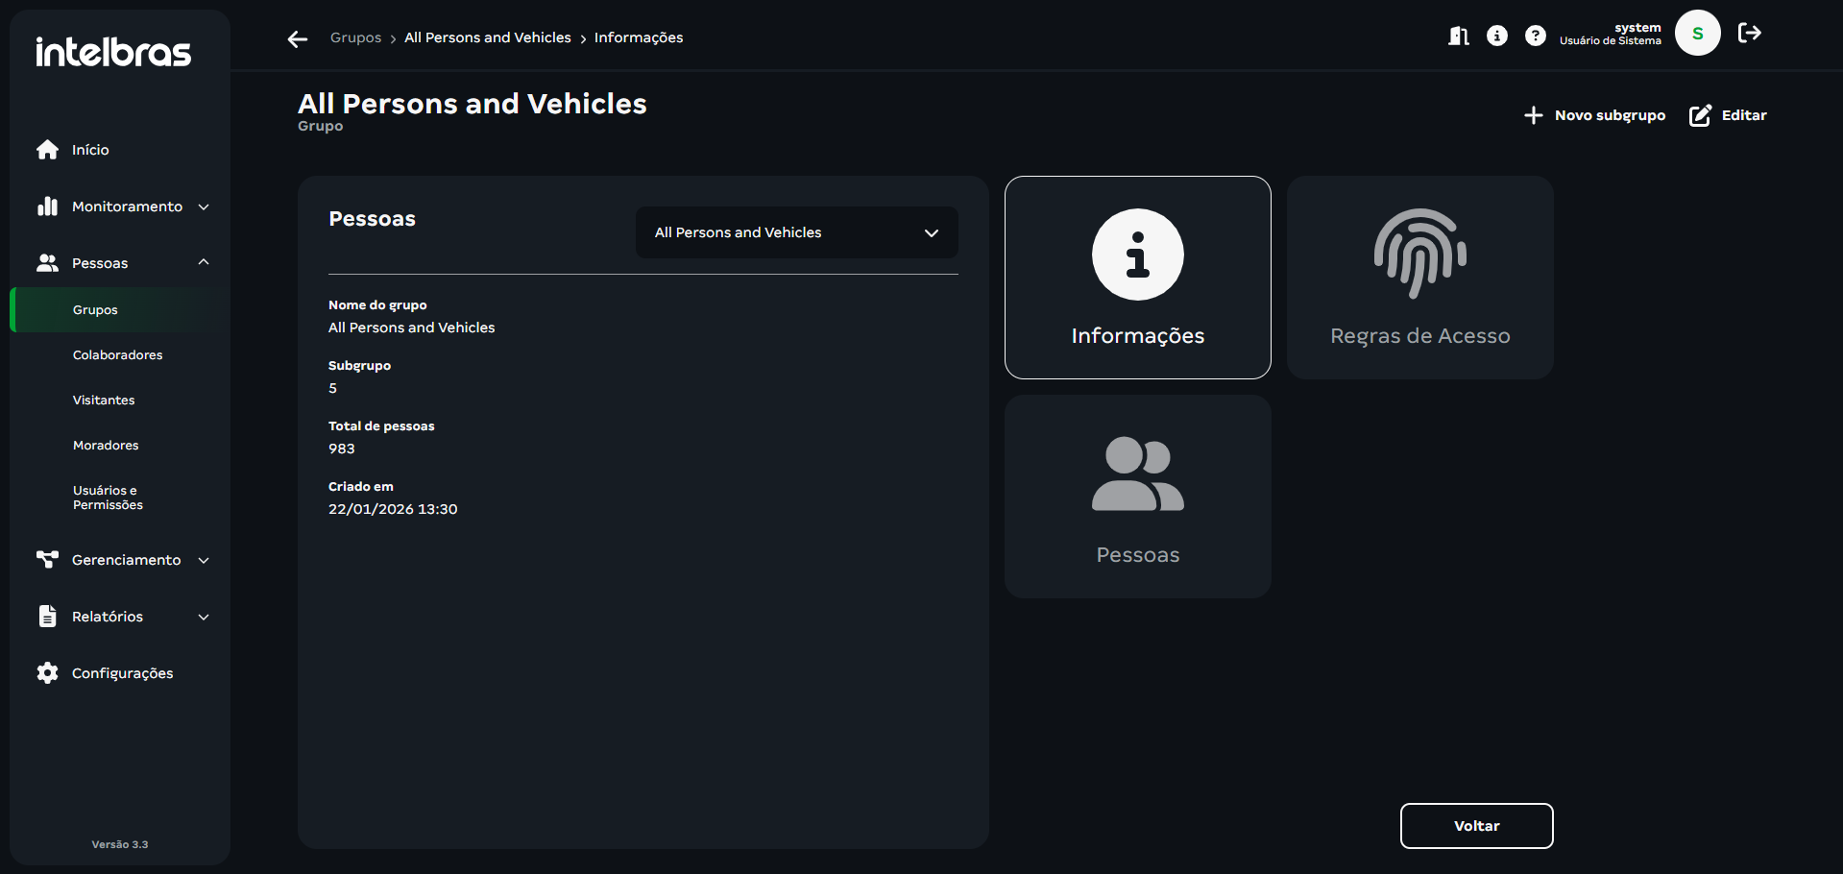
Task: Click the logout icon at top right
Action: click(x=1749, y=34)
